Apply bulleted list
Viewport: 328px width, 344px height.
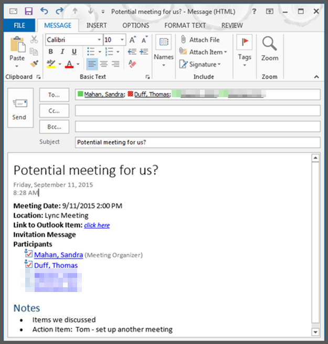point(91,52)
